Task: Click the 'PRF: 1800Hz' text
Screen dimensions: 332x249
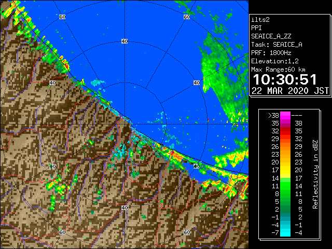Action: (x=271, y=53)
